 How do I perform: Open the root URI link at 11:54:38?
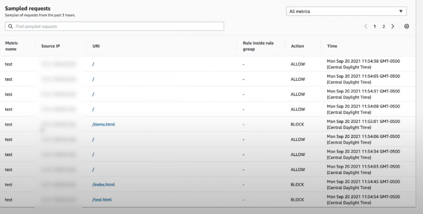coord(94,64)
